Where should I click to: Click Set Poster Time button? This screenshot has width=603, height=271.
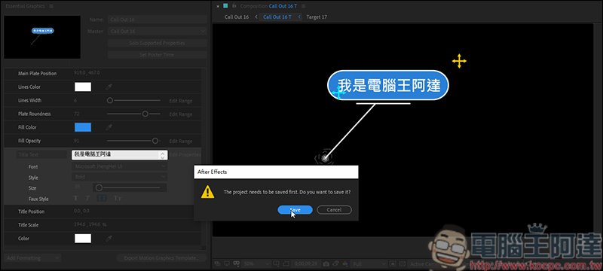point(157,55)
